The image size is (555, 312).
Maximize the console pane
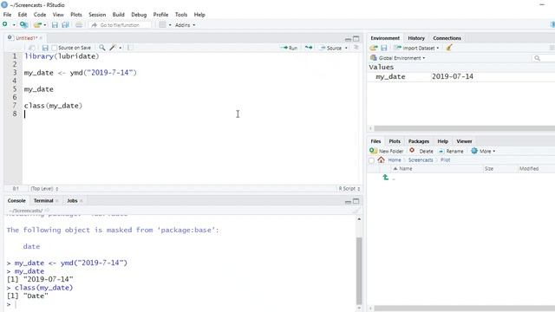[x=356, y=201]
